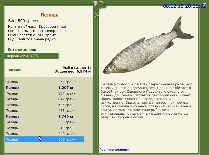Click the Общий вес: 6,974 кг total

(73, 71)
